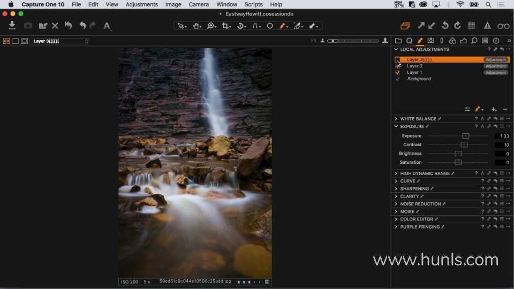
Task: Delete the layer with minus icon
Action: coord(505,109)
